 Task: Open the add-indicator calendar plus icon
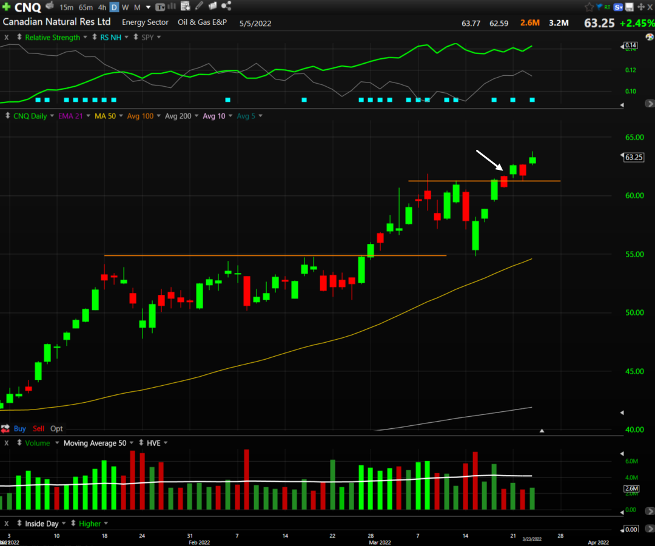[186, 6]
